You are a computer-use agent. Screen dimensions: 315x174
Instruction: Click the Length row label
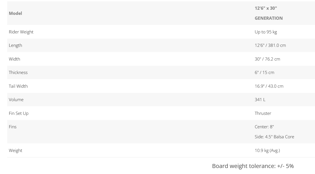15,45
